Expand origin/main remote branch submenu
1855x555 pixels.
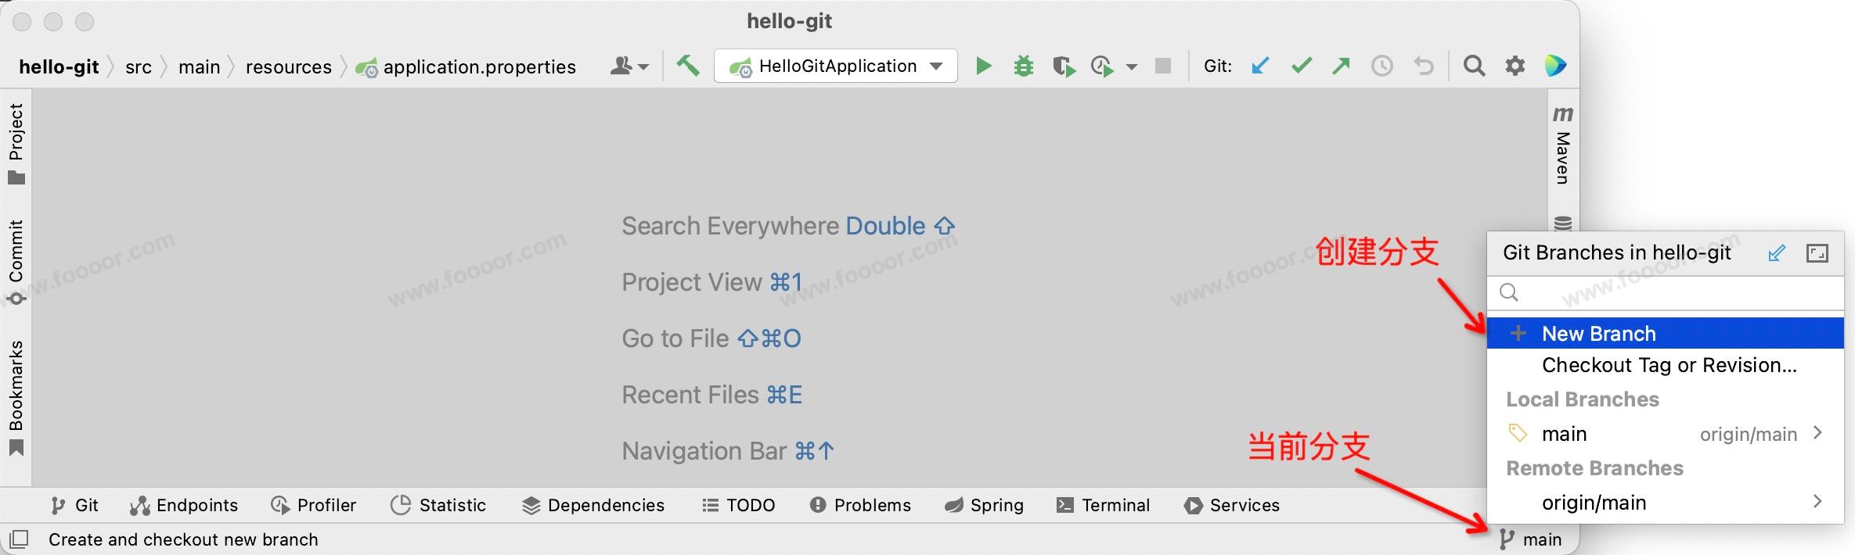(1817, 502)
